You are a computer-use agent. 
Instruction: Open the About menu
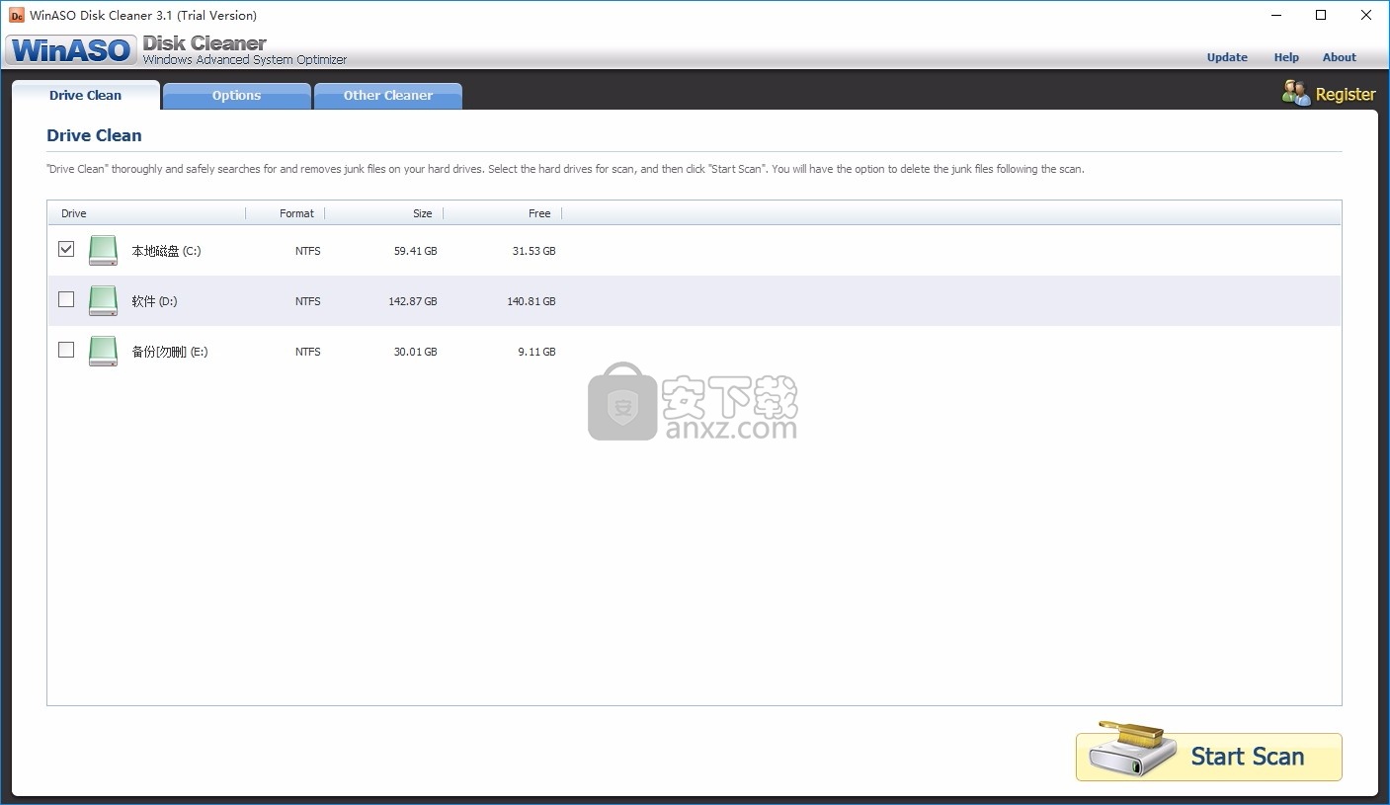(1340, 57)
